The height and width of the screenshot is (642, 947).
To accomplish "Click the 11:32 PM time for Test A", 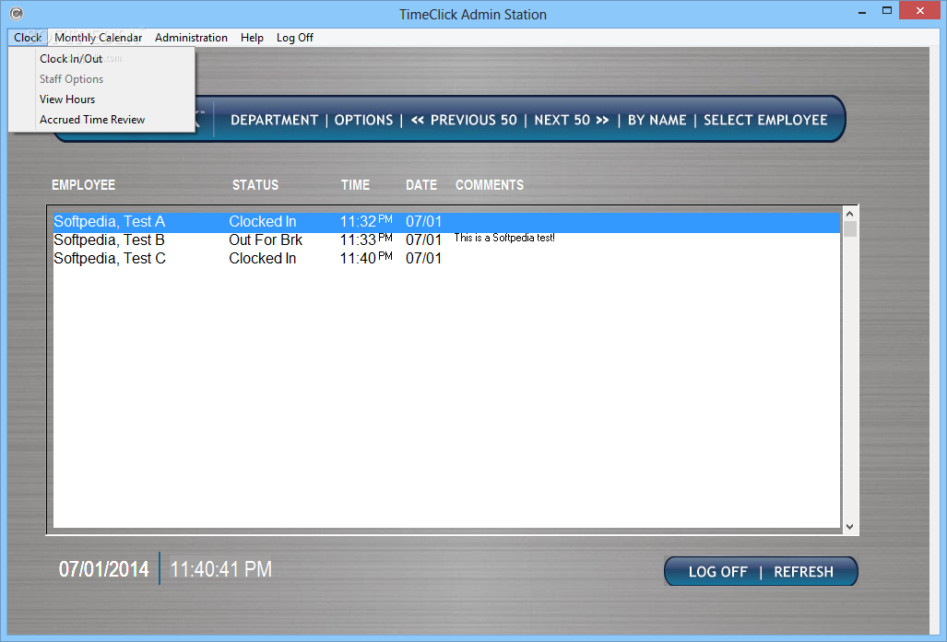I will coord(366,221).
